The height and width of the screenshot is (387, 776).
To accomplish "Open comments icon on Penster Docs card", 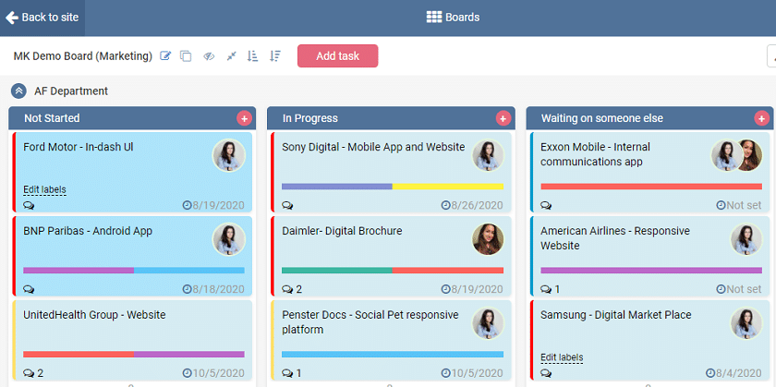I will coord(287,373).
